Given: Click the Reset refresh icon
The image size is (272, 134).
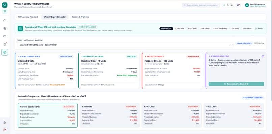Looking at the screenshot, I should tap(256, 28).
